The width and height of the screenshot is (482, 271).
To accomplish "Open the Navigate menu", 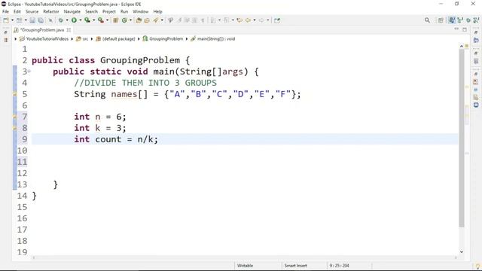I will (72, 12).
